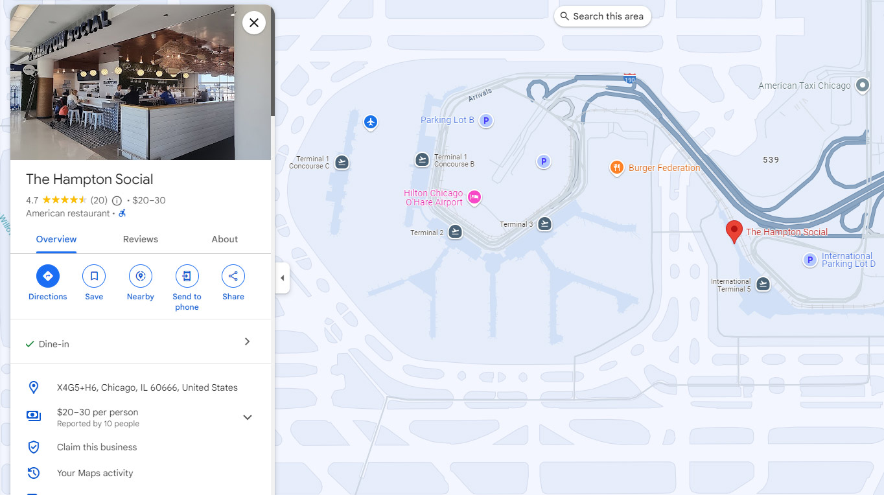This screenshot has height=495, width=884.
Task: Click the price banknote icon
Action: coord(34,416)
